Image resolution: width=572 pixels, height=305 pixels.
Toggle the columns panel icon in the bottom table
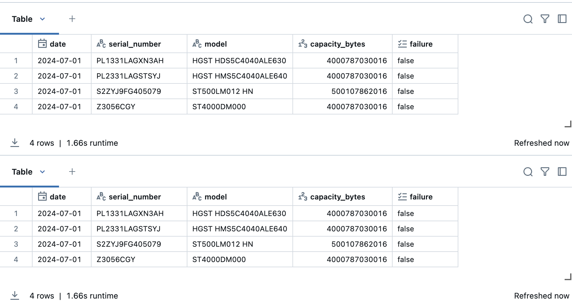[x=562, y=172]
